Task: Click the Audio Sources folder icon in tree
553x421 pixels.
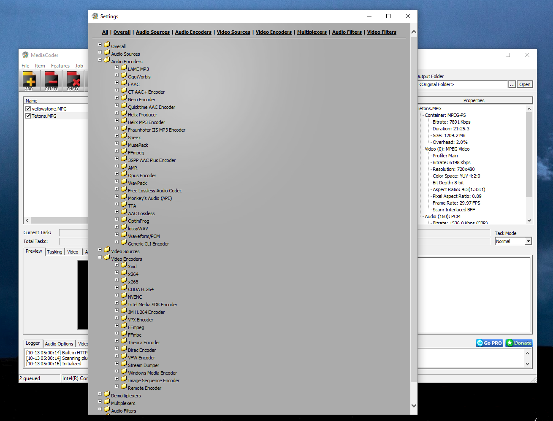Action: pos(107,52)
